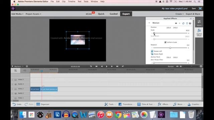The height and width of the screenshot is (120, 214).
Task: Open the Create dropdown
Action: [179, 14]
